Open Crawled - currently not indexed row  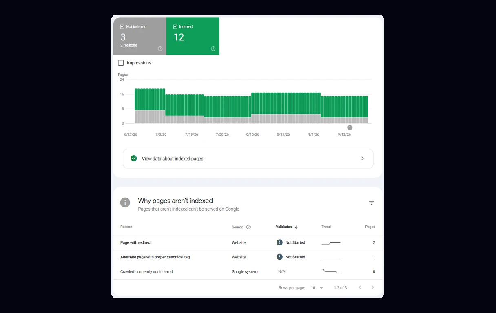(248, 272)
